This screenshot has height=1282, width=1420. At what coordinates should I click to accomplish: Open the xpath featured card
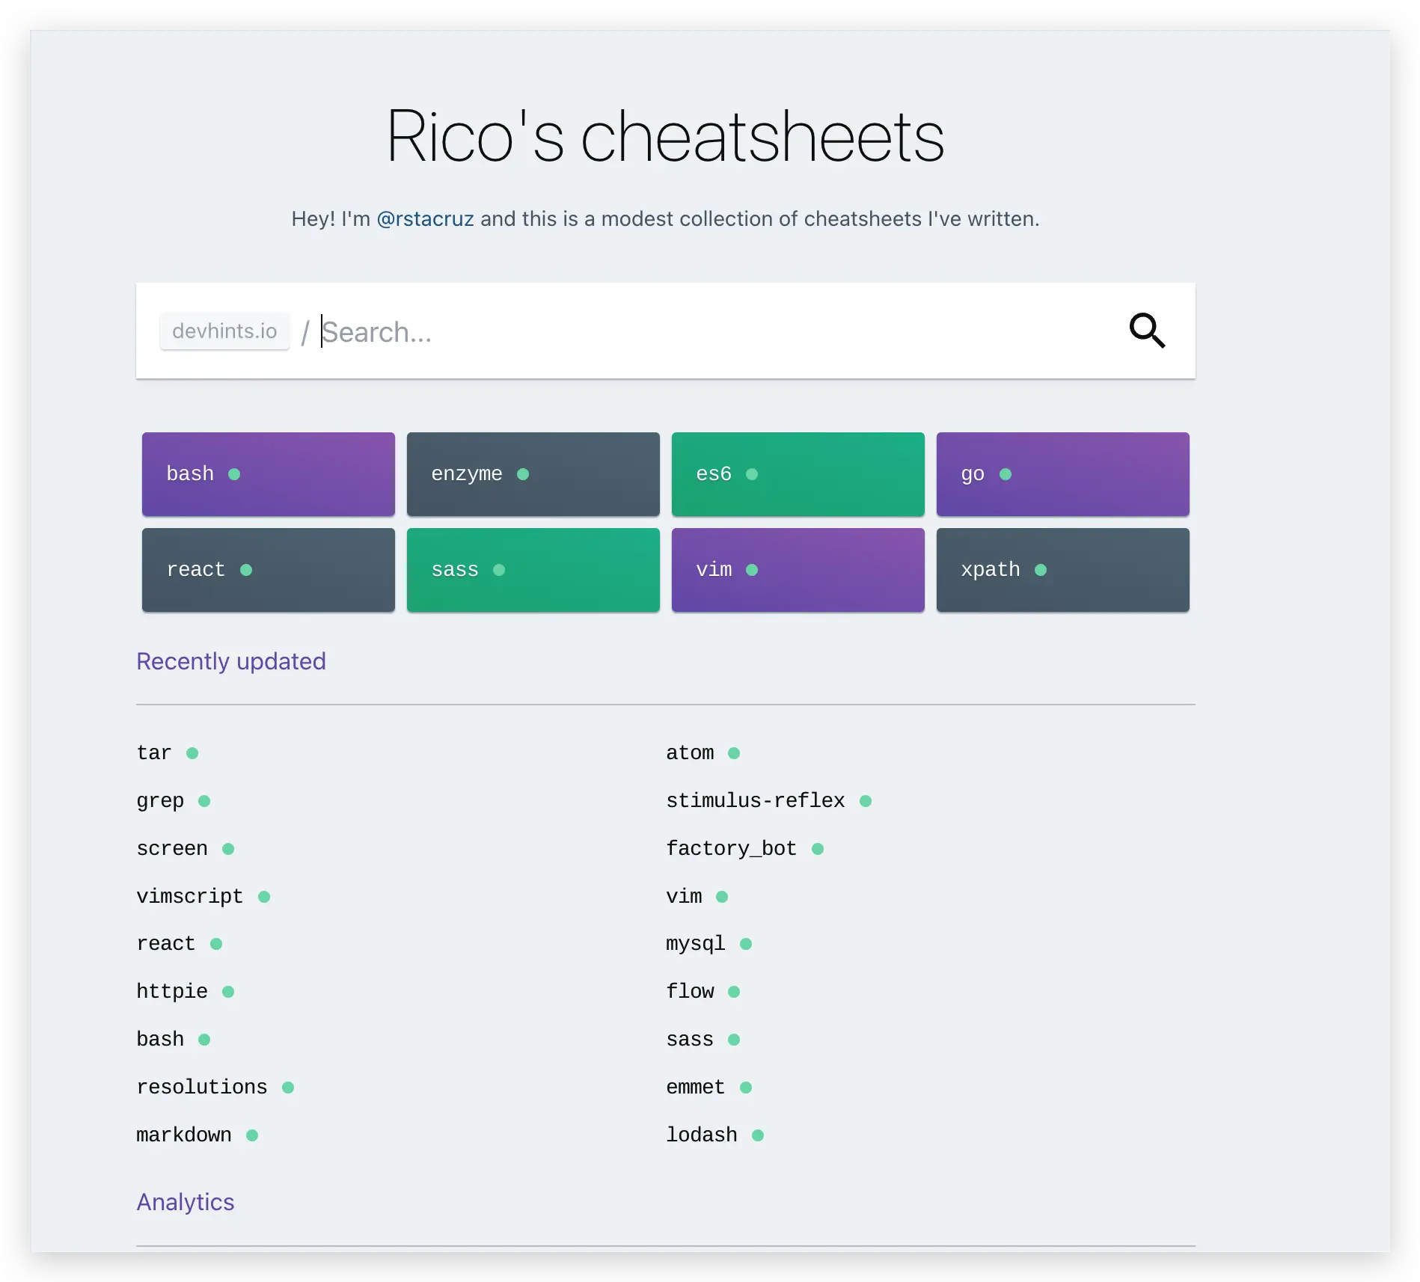pos(1063,570)
